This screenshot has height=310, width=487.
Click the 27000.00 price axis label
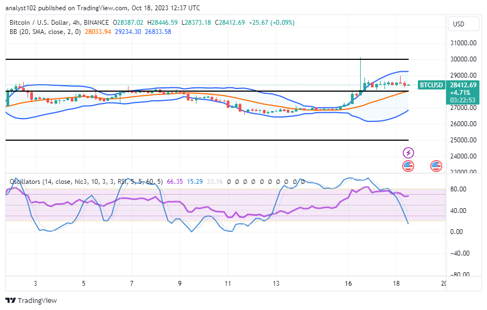(x=463, y=108)
